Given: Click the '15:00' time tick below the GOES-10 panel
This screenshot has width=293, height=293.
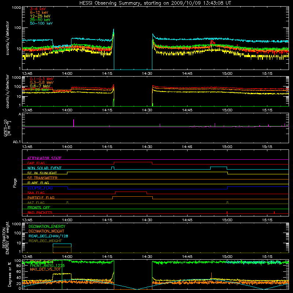Looking at the screenshot, I should pos(227,147).
